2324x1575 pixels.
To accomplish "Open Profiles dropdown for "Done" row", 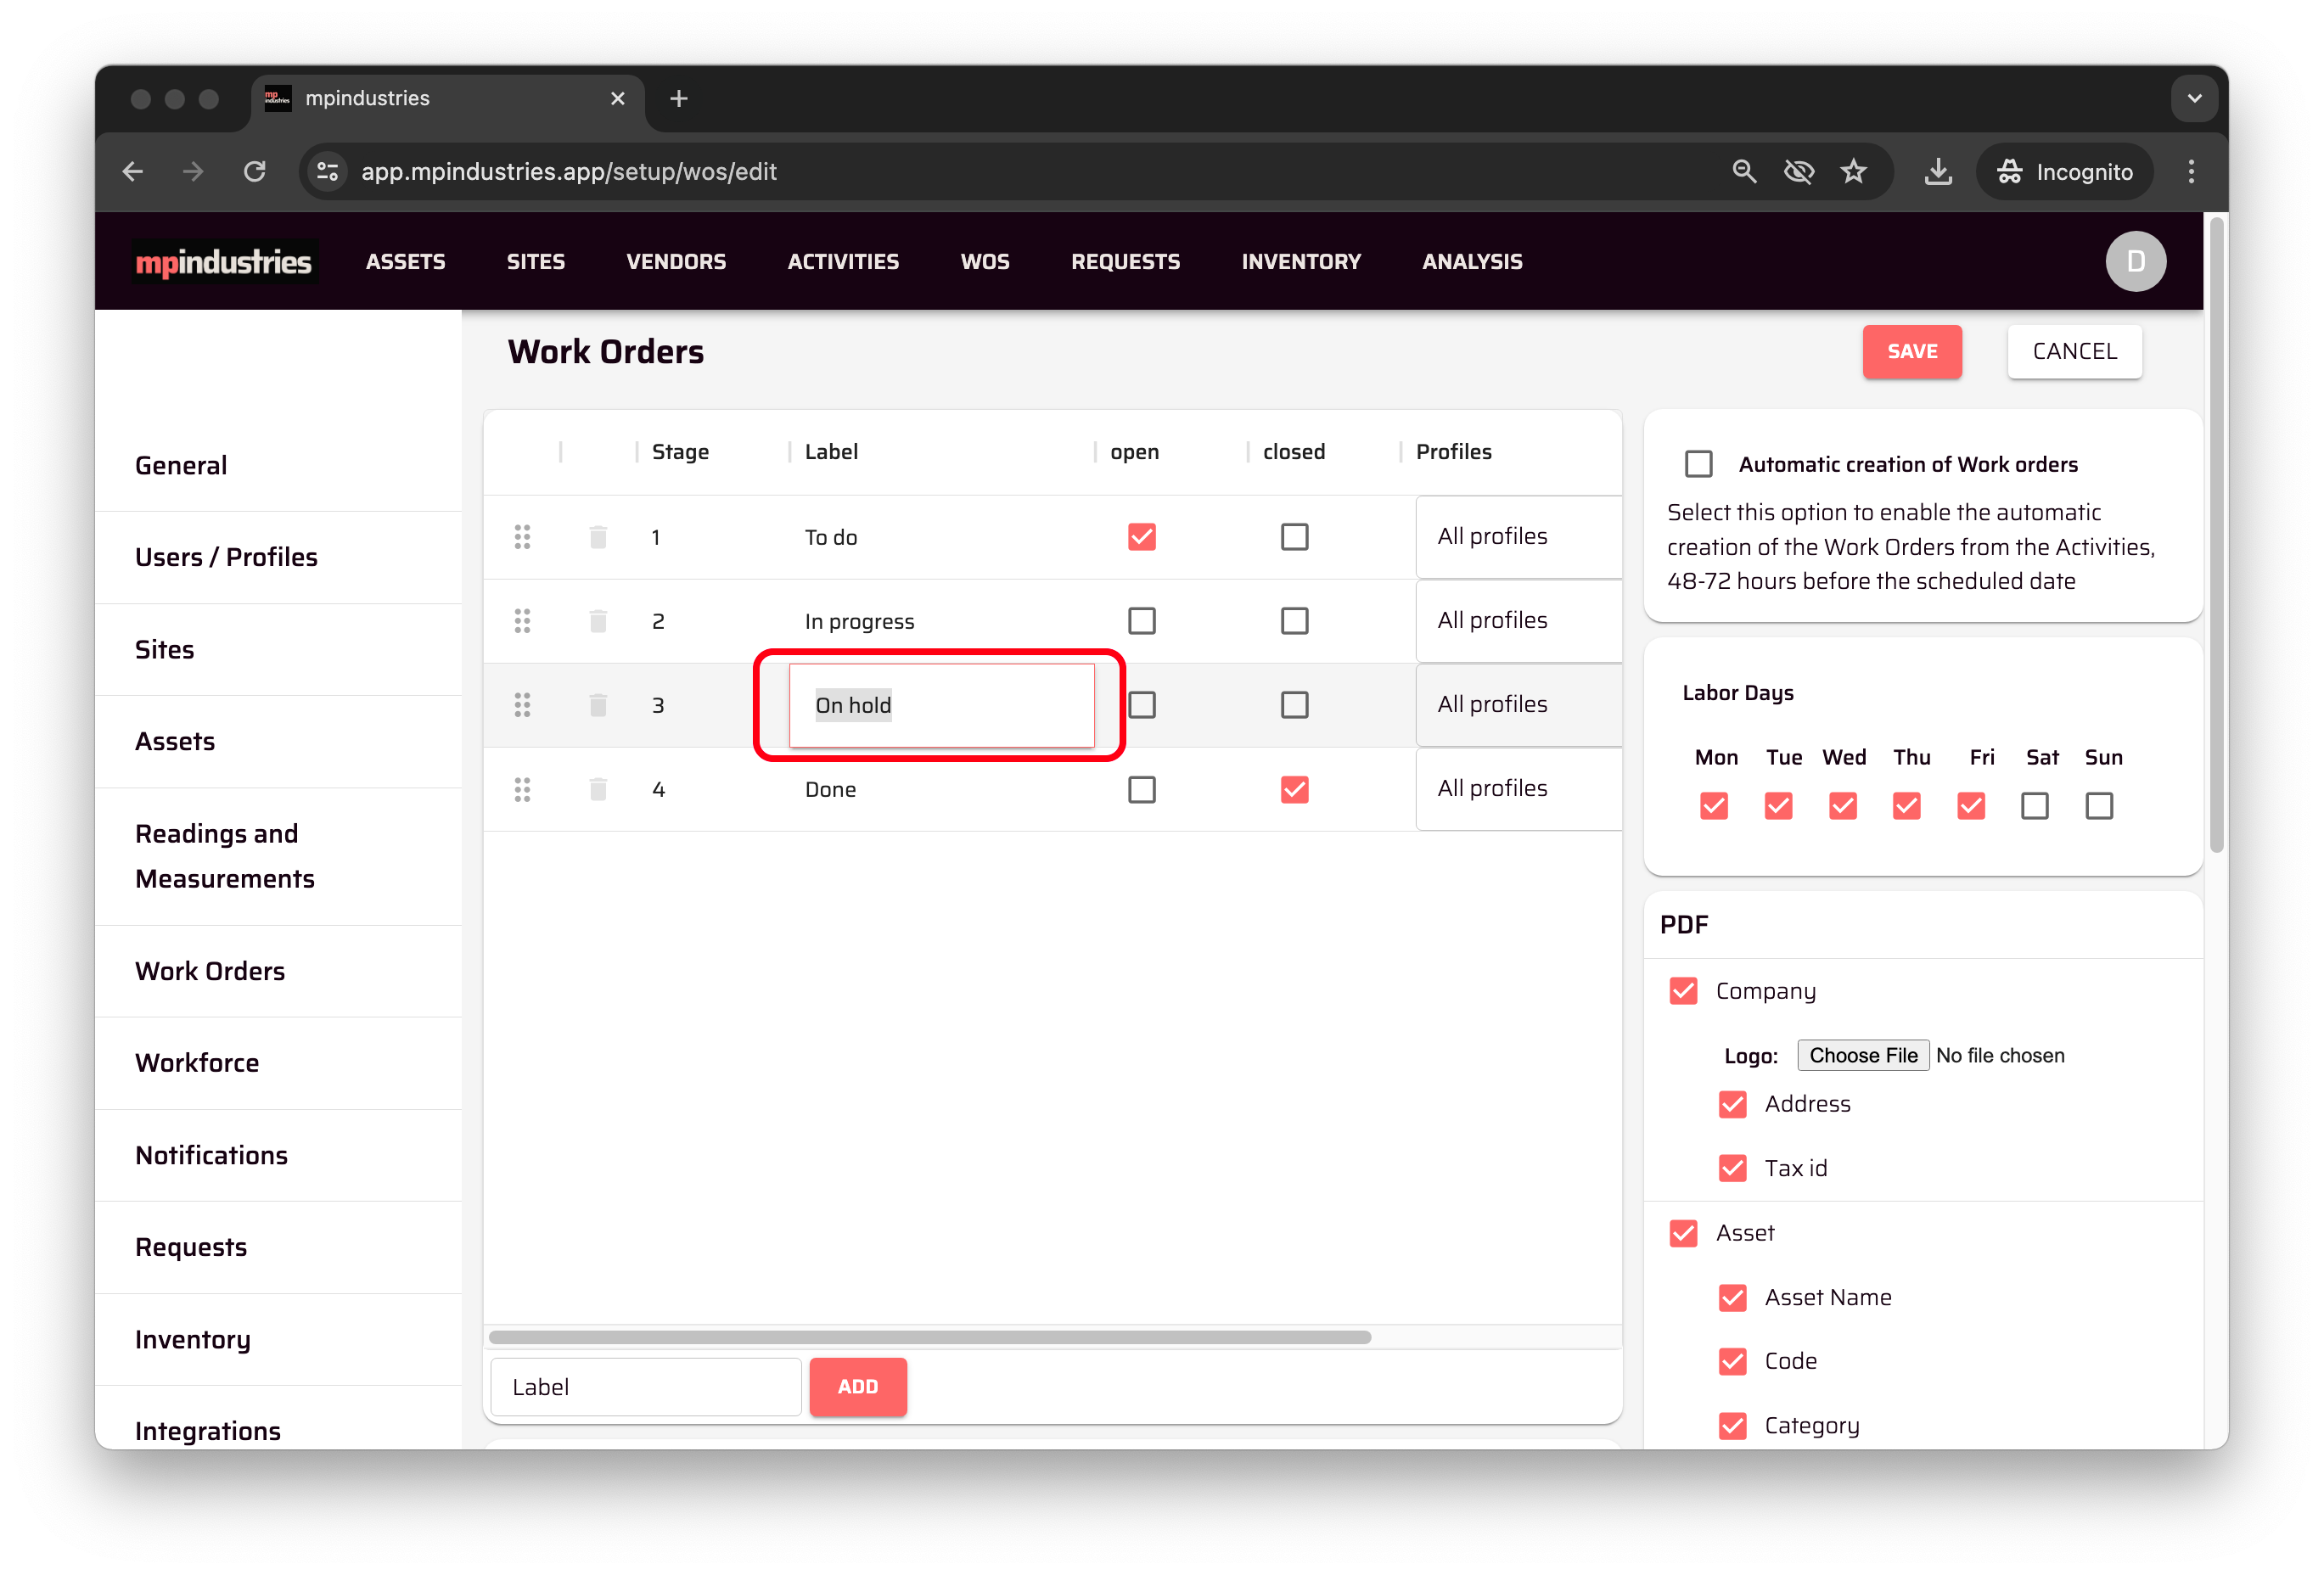I will [1517, 789].
